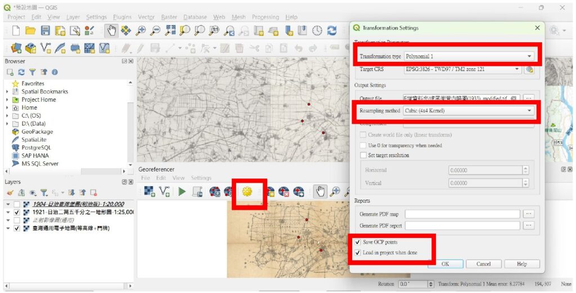Toggle visibility of the 正射影像圖(通用) layer
This screenshot has height=293, width=576.
click(16, 220)
